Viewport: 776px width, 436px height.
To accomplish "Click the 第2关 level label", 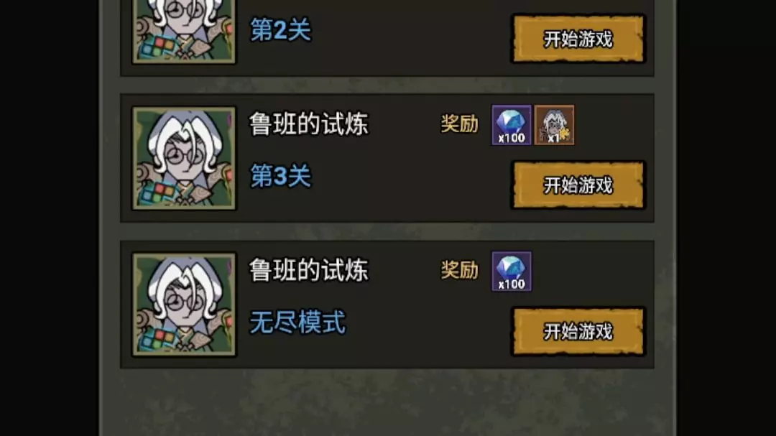I will [x=281, y=29].
